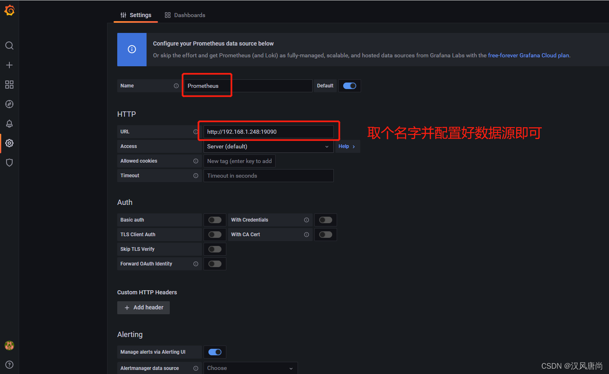Image resolution: width=609 pixels, height=374 pixels.
Task: Open the Server Admin shield icon
Action: click(x=9, y=163)
